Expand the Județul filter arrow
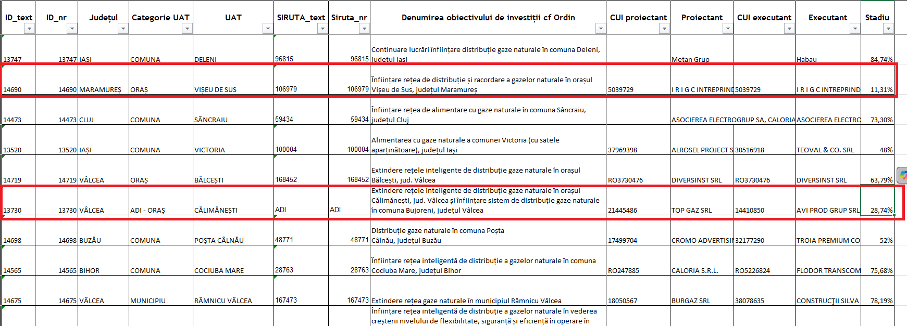Viewport: 907px width, 326px height. [x=123, y=29]
